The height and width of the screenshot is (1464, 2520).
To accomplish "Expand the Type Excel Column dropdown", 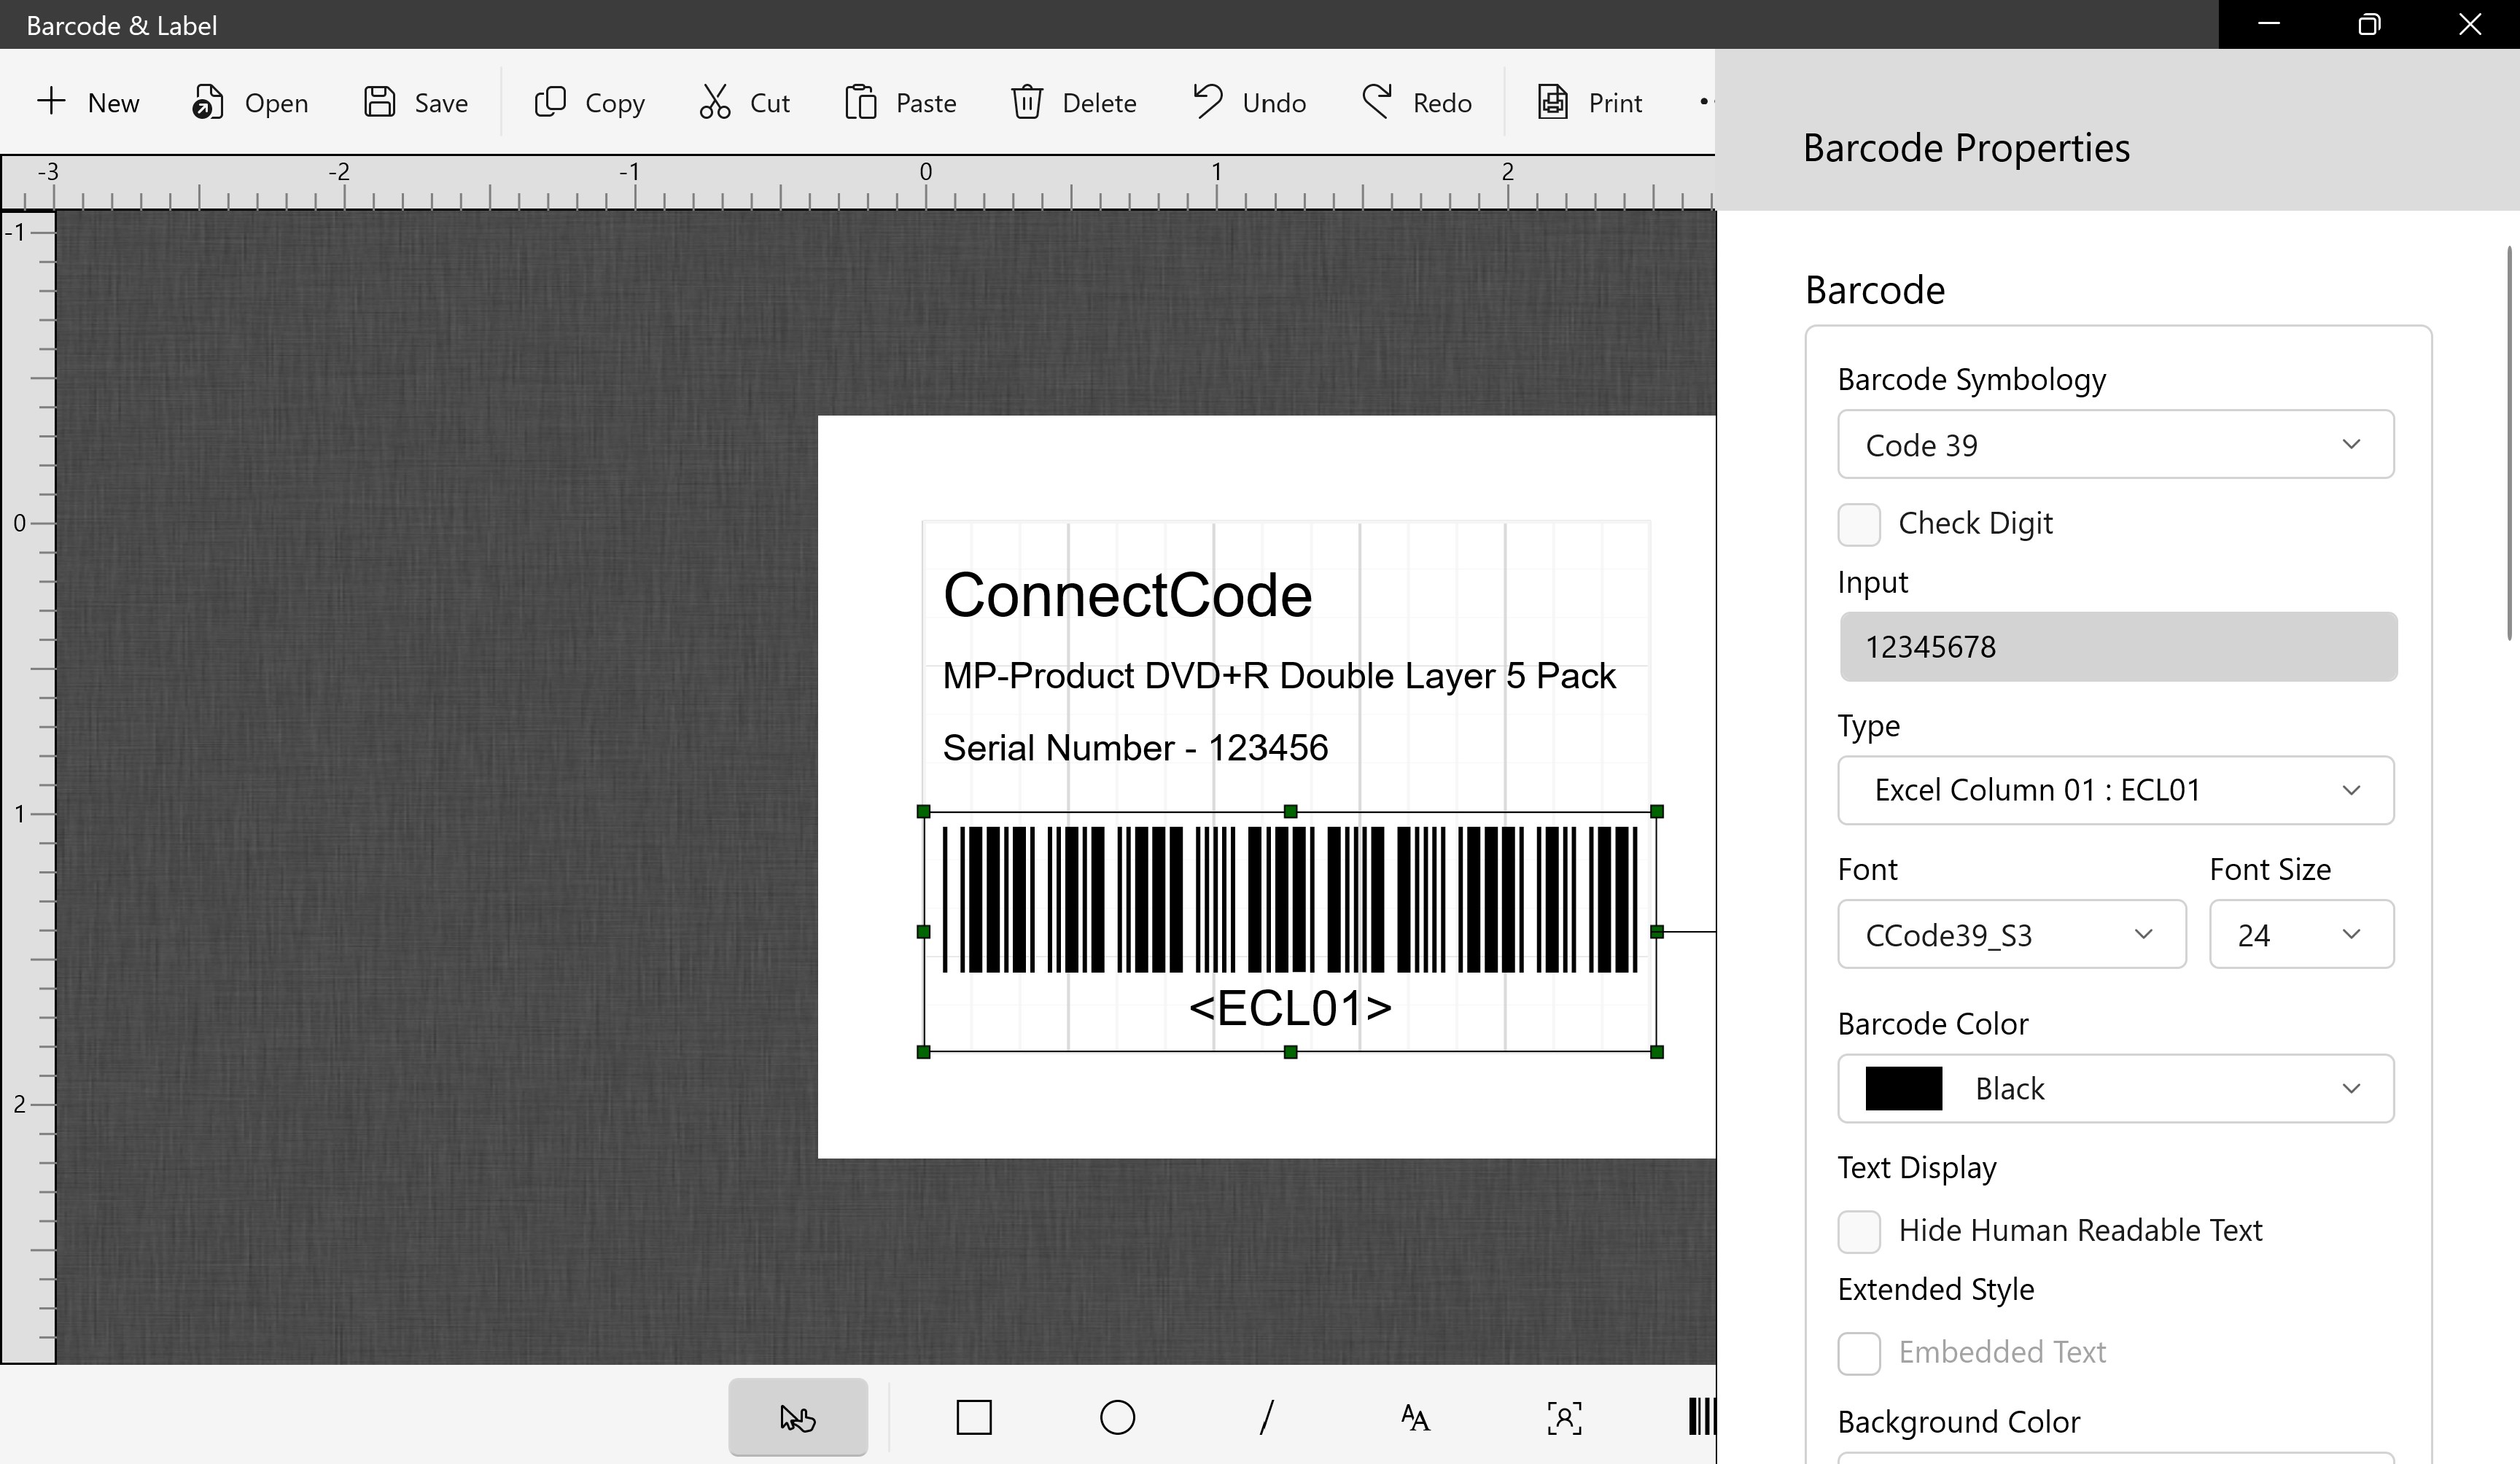I will click(x=2115, y=790).
